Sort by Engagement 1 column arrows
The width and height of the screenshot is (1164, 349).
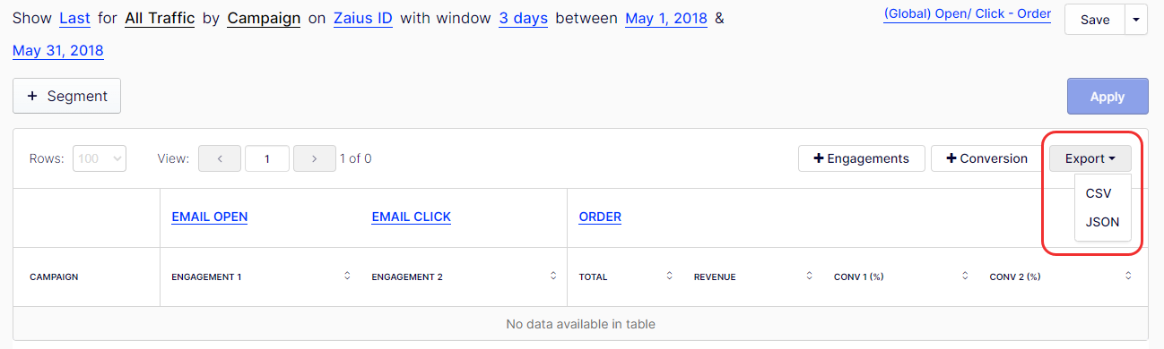tap(347, 277)
